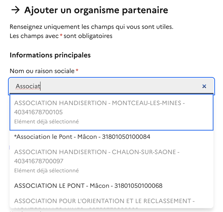The height and width of the screenshot is (212, 223).
Task: Click the red asterisk in the mandatory-fields hint
Action: 61,36
